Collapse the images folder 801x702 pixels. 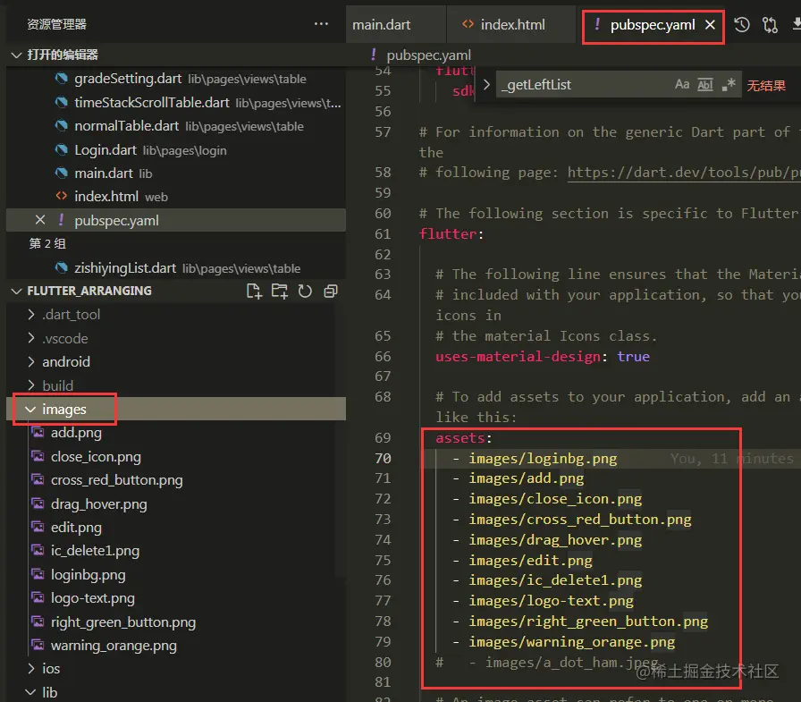63,409
